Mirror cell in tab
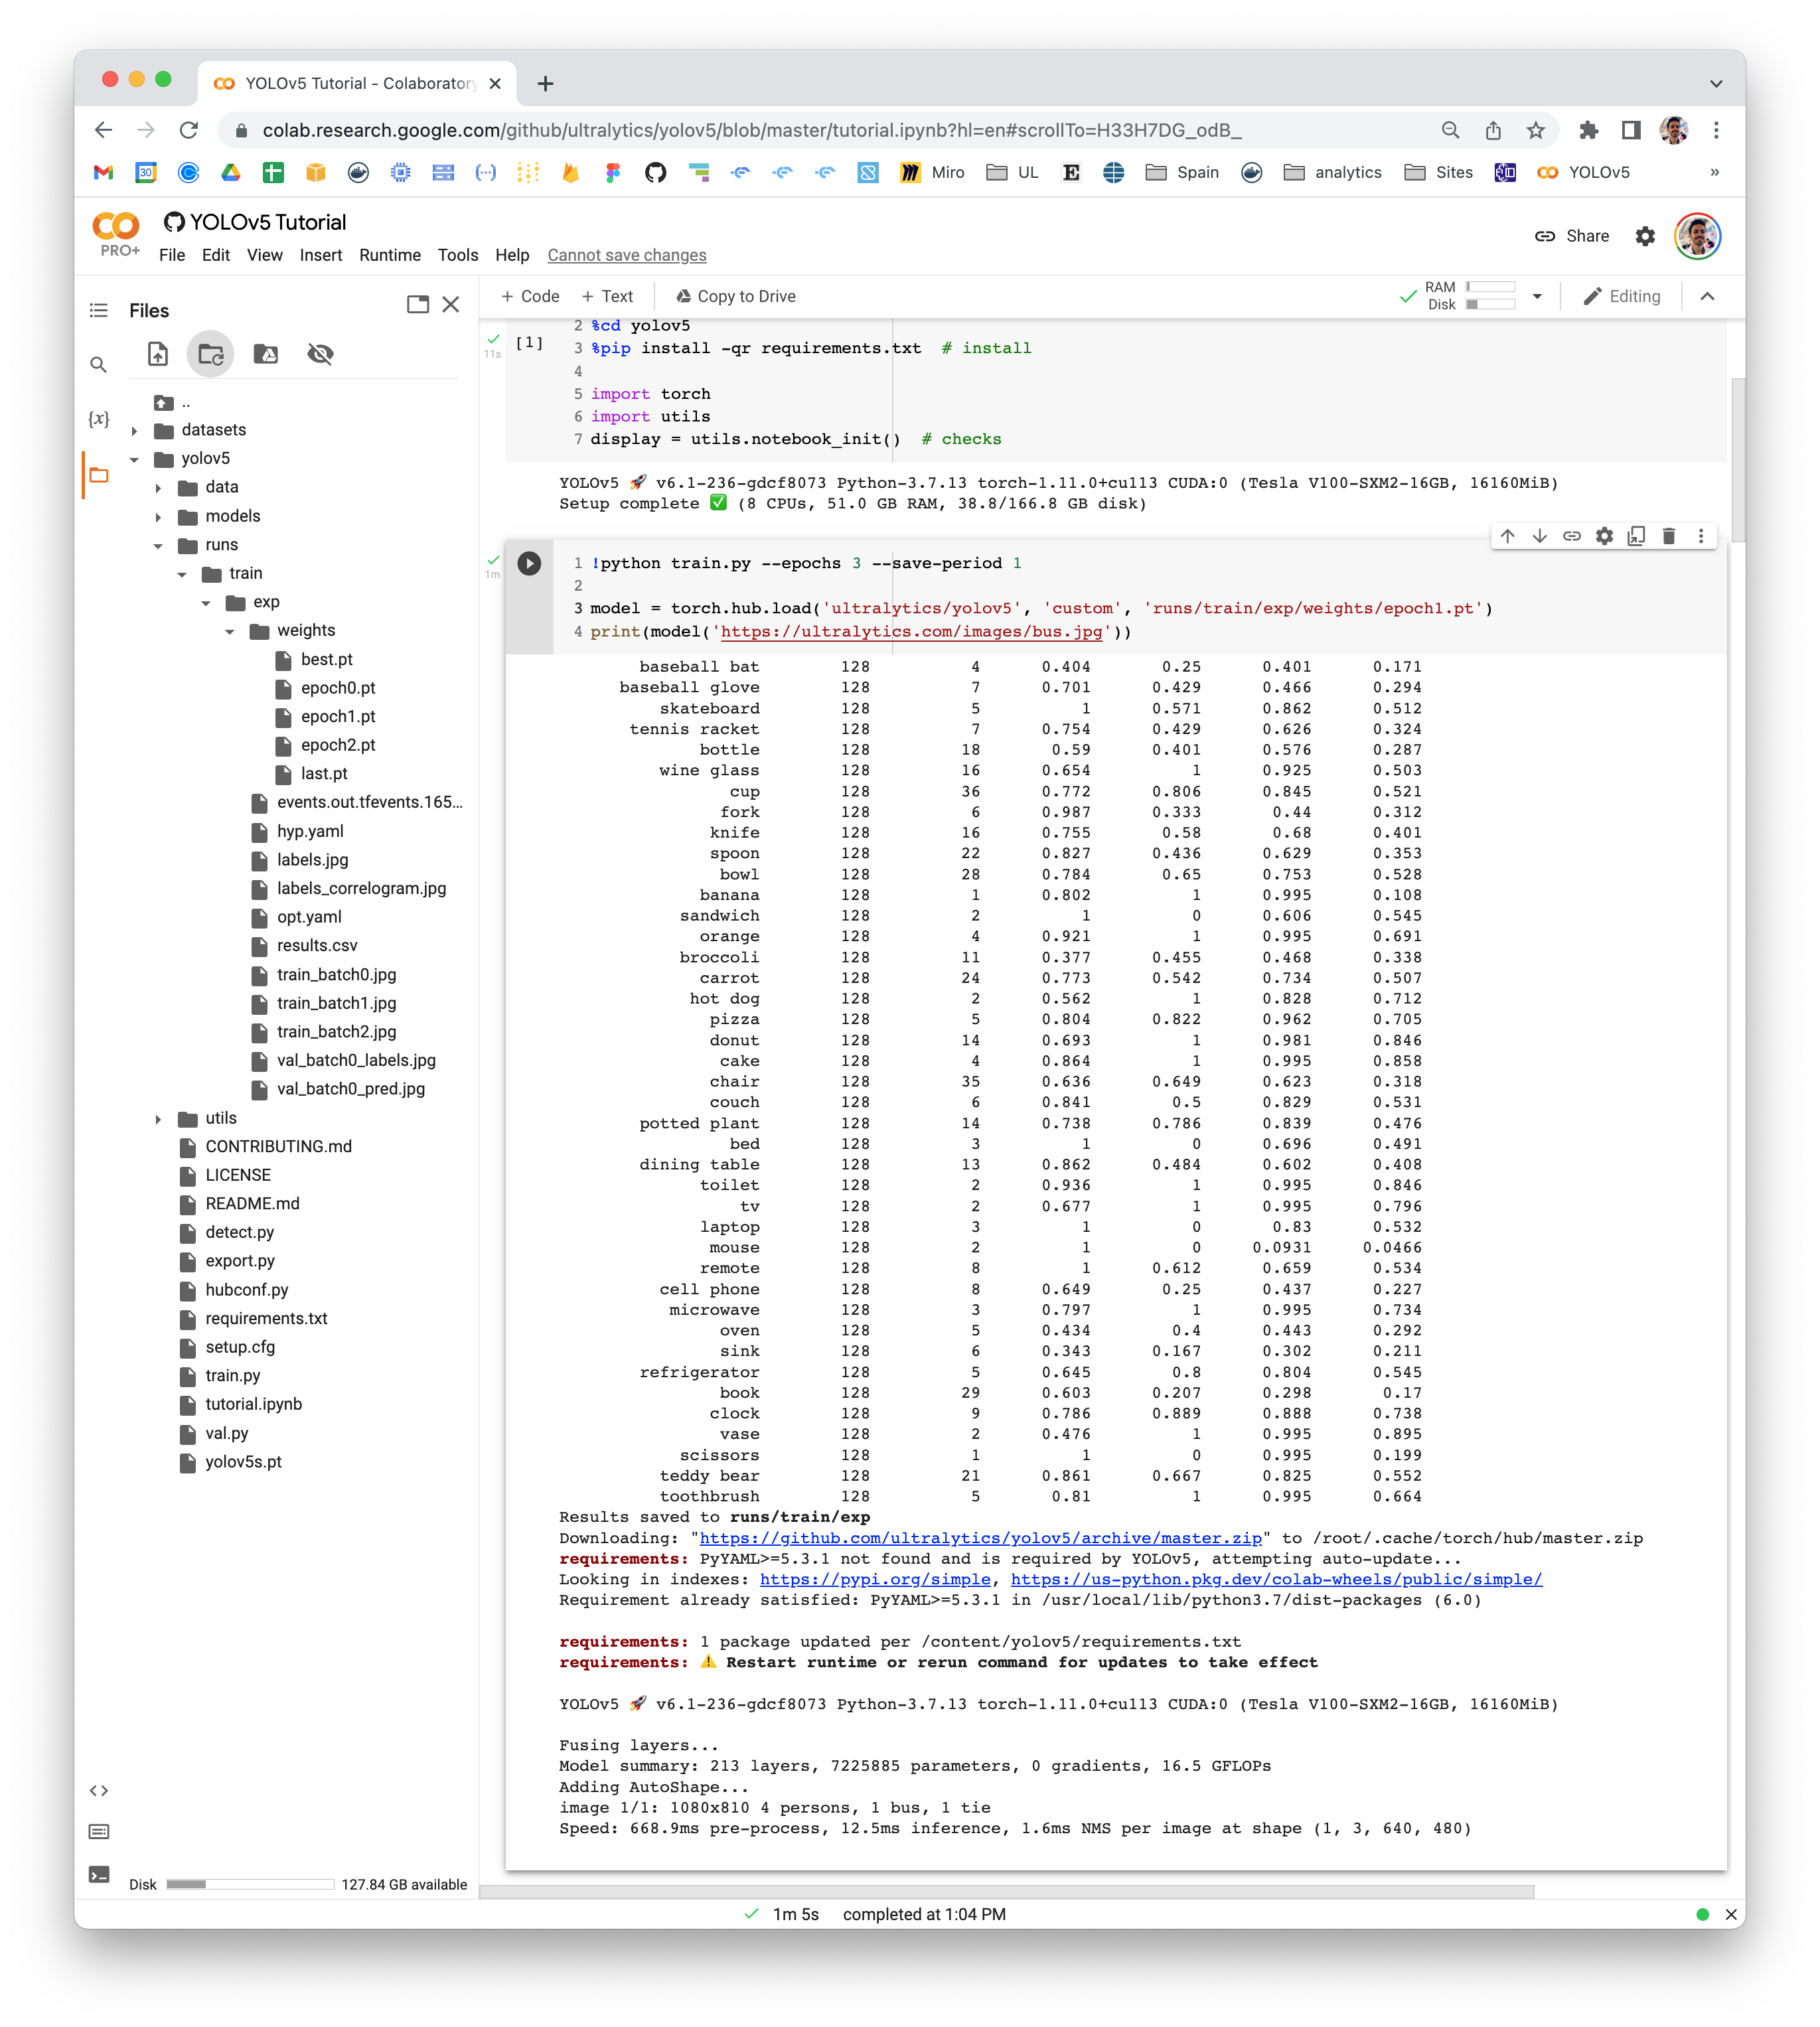 (x=1636, y=536)
